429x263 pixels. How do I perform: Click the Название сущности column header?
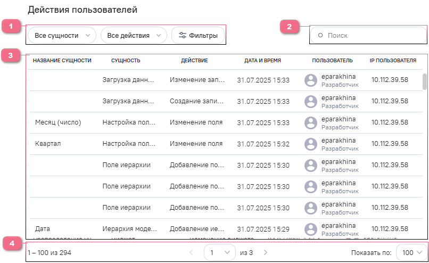(62, 61)
